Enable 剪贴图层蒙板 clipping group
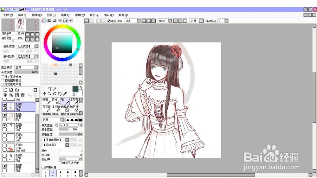Image resolution: width=317 pixels, height=178 pixels. pos(3,80)
